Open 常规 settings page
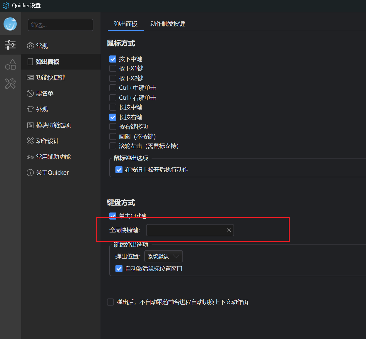The image size is (366, 339). [x=61, y=46]
